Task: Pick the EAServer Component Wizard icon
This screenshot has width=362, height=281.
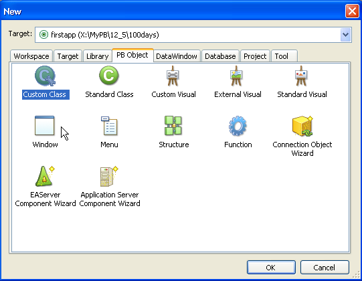Action: pyautogui.click(x=45, y=176)
